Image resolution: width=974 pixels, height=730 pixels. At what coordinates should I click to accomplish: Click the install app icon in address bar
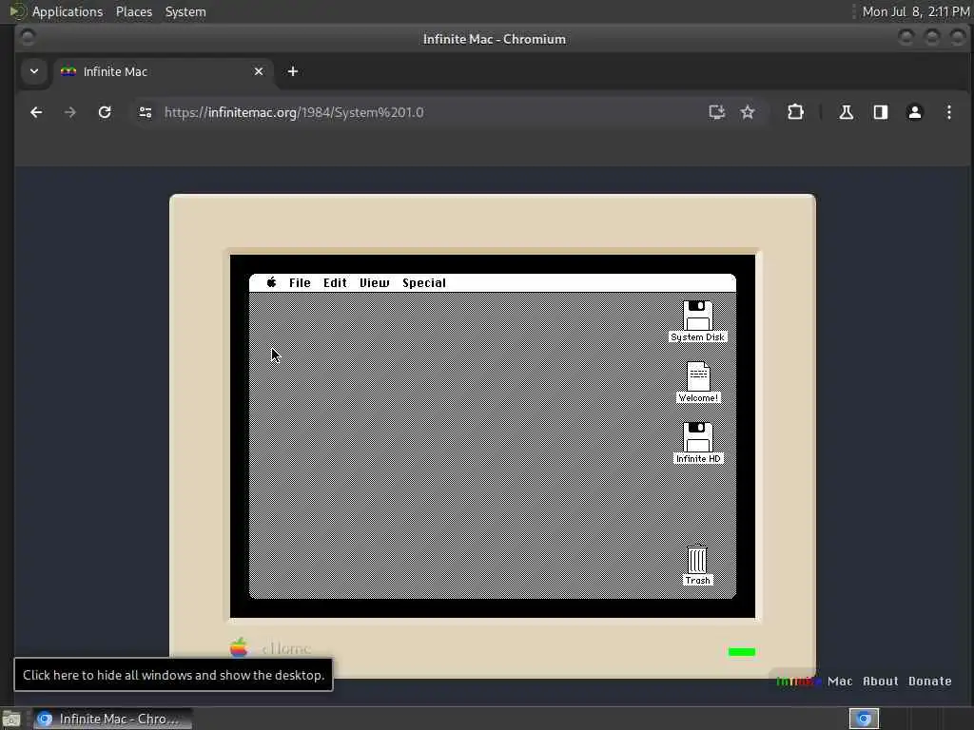pyautogui.click(x=717, y=112)
